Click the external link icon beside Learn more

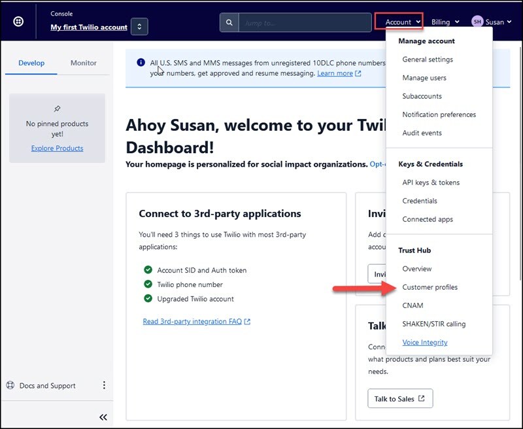(x=358, y=73)
